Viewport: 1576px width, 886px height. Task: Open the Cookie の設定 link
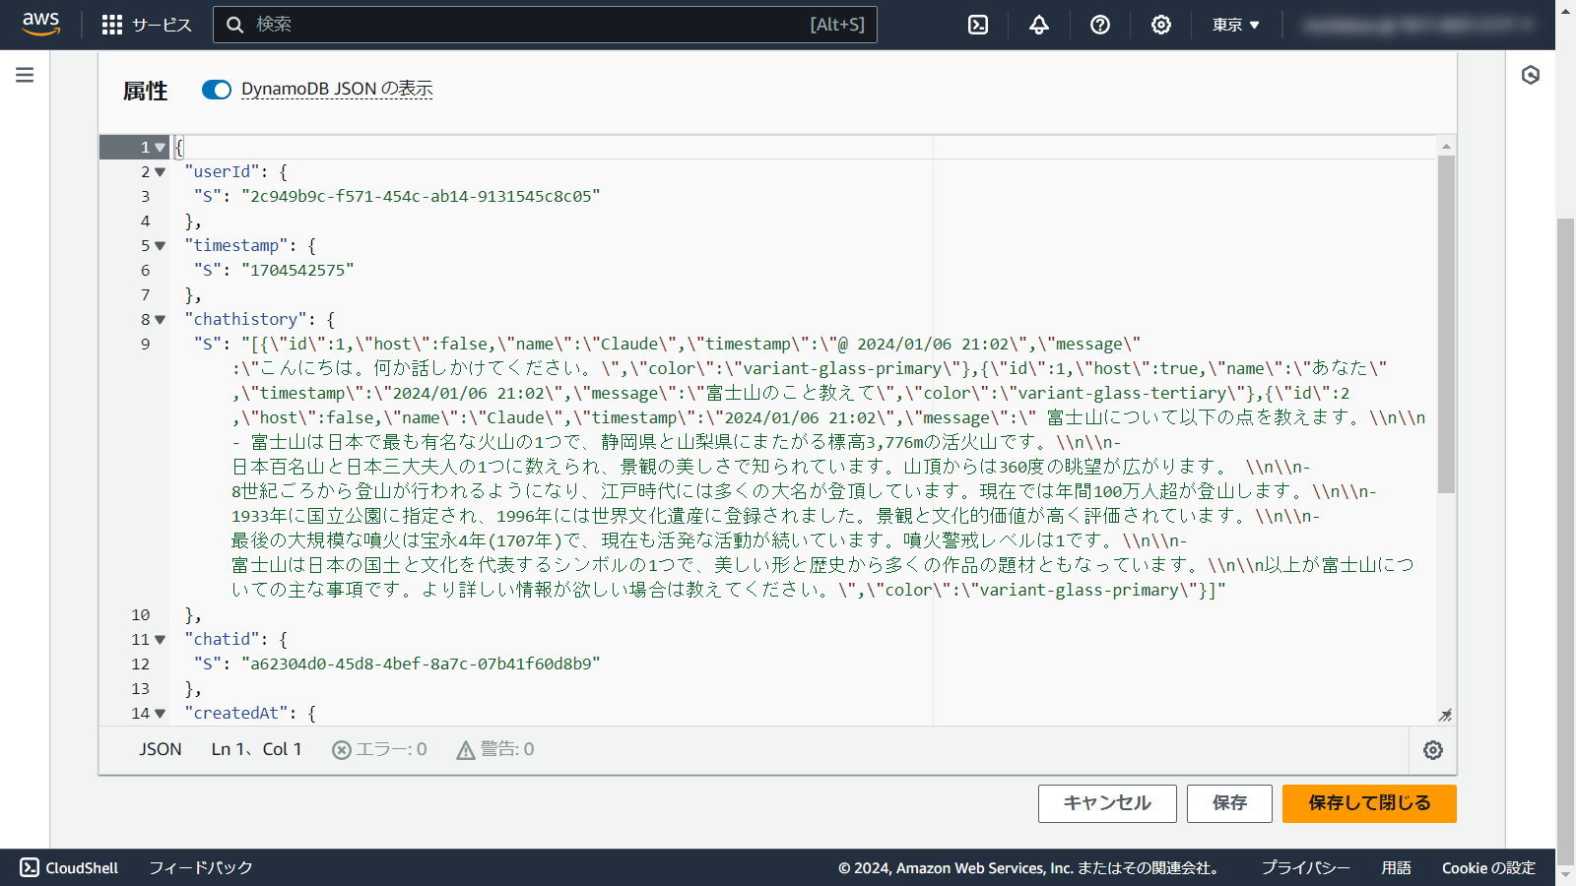1487,867
